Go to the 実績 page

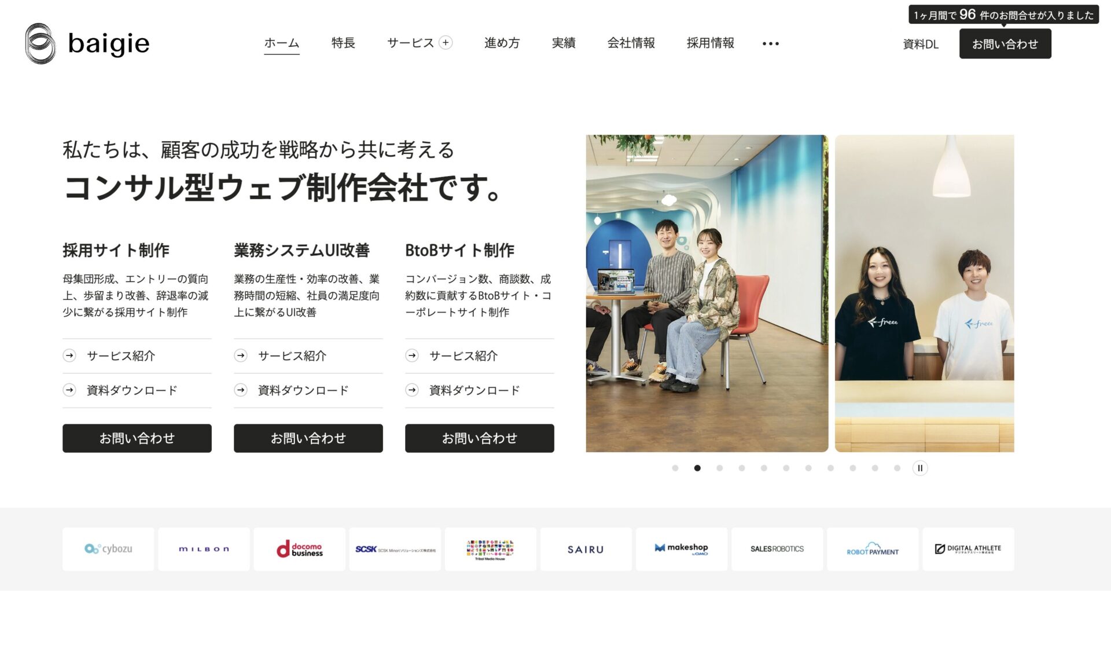pyautogui.click(x=564, y=43)
